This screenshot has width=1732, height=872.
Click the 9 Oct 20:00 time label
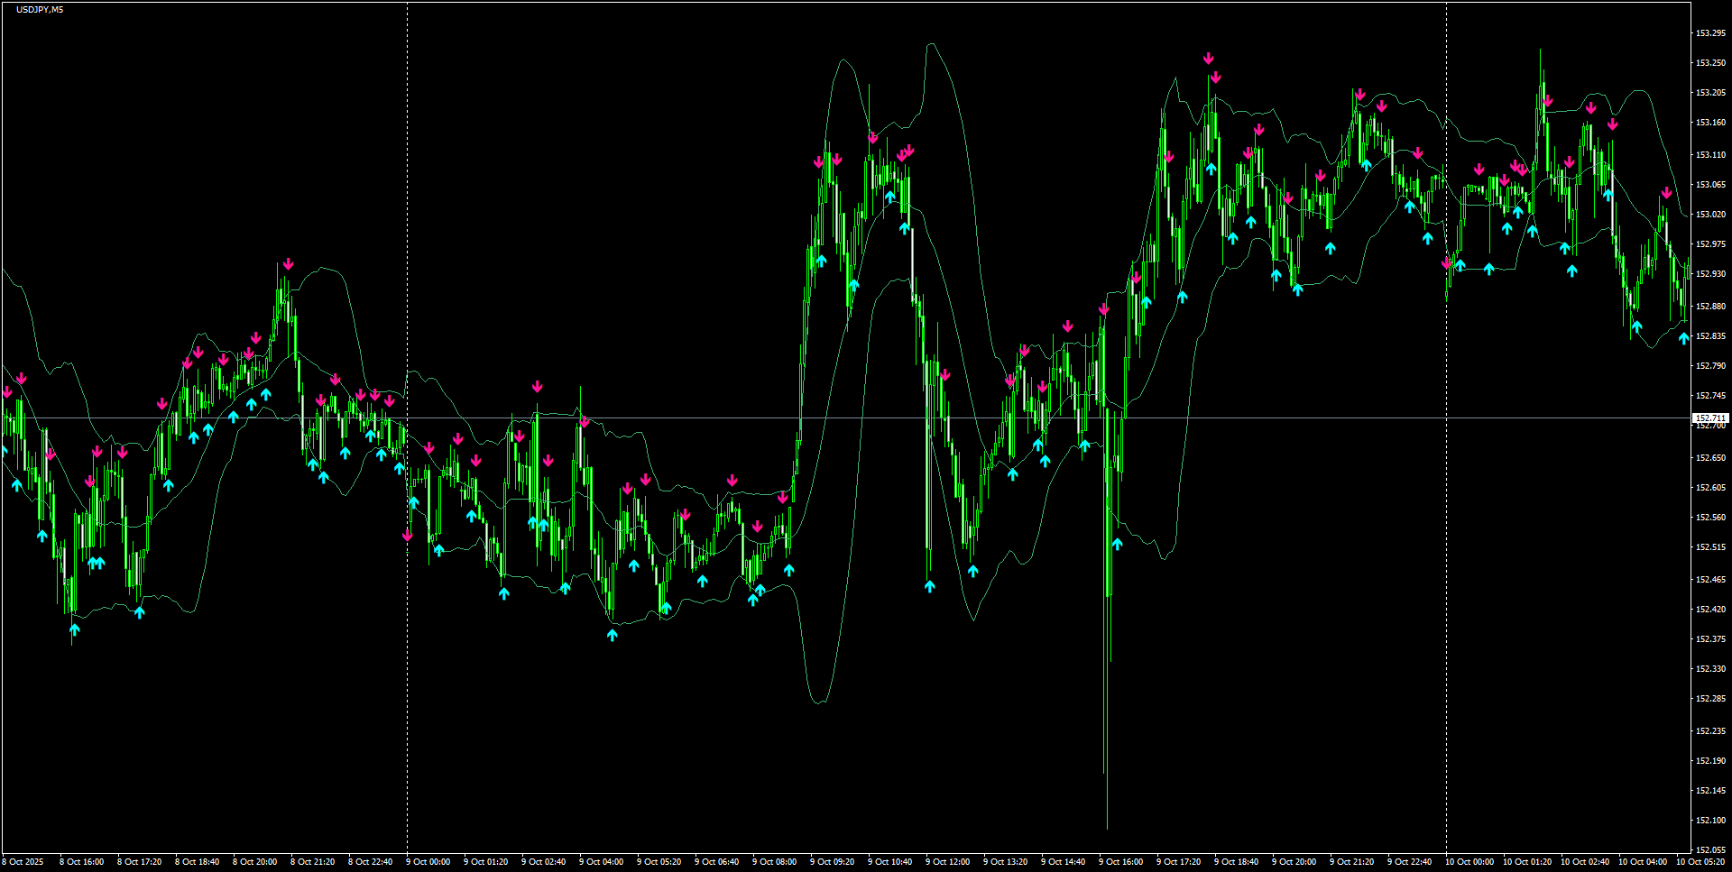click(1294, 862)
